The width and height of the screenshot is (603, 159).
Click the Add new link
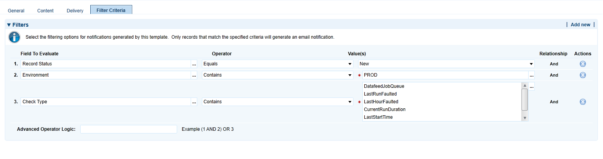coord(581,25)
